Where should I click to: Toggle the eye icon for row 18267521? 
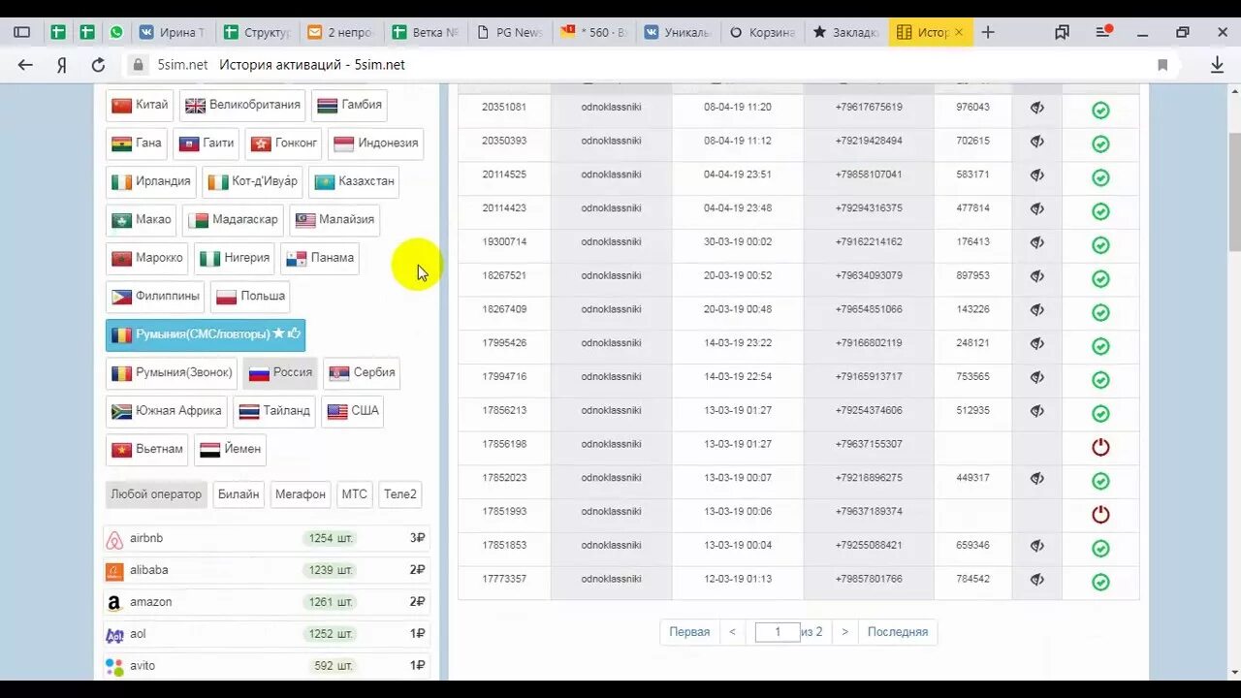(x=1037, y=276)
